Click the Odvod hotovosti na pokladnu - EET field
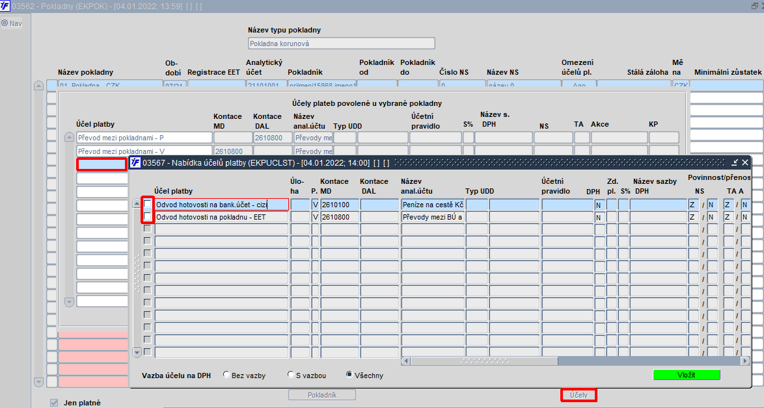The image size is (764, 408). (222, 217)
